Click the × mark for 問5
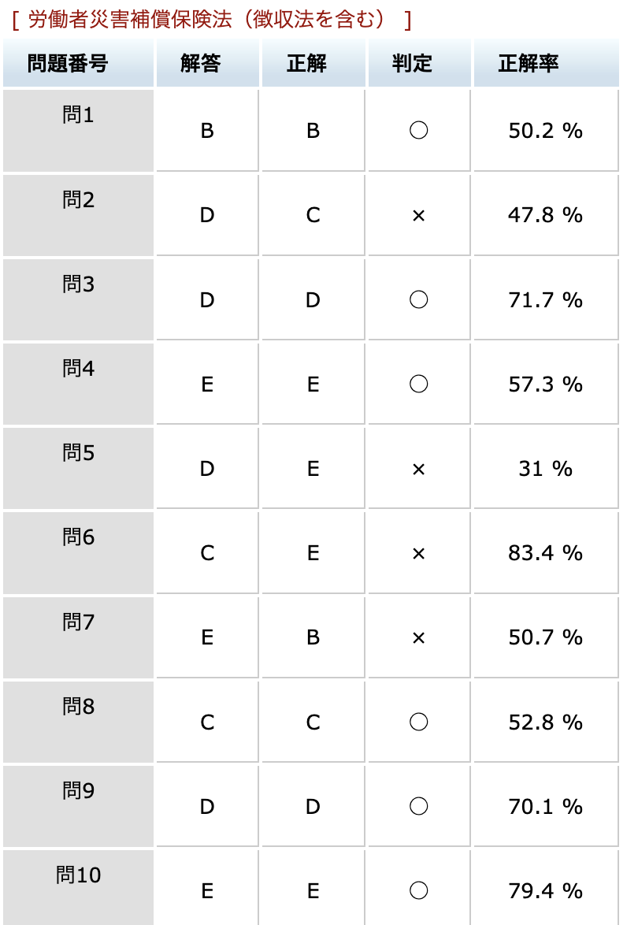This screenshot has width=638, height=925. point(419,470)
